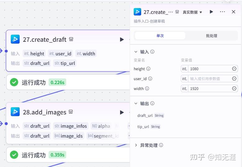Close the 27.create_ side panel
The height and width of the screenshot is (167, 242).
coord(234,12)
